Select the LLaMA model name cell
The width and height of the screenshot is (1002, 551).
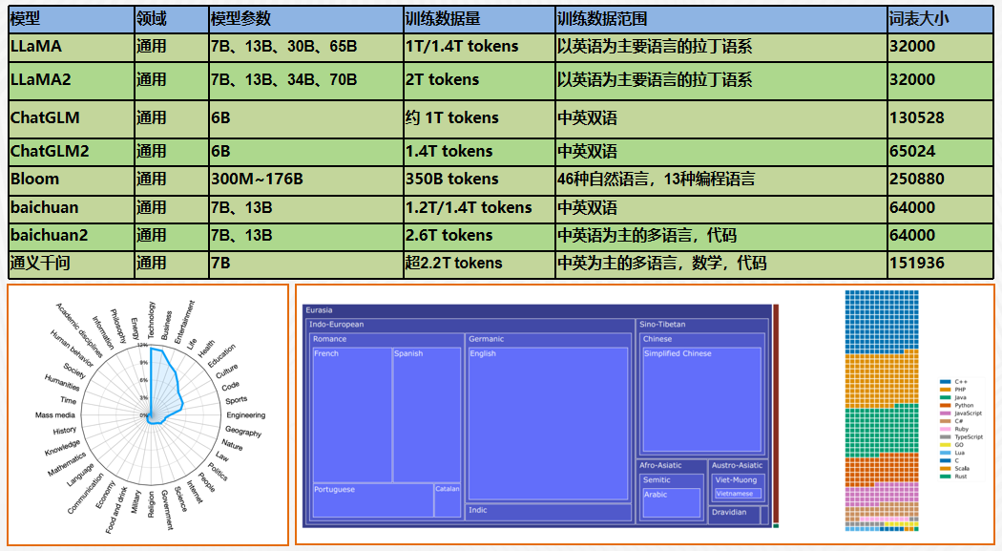pos(71,48)
